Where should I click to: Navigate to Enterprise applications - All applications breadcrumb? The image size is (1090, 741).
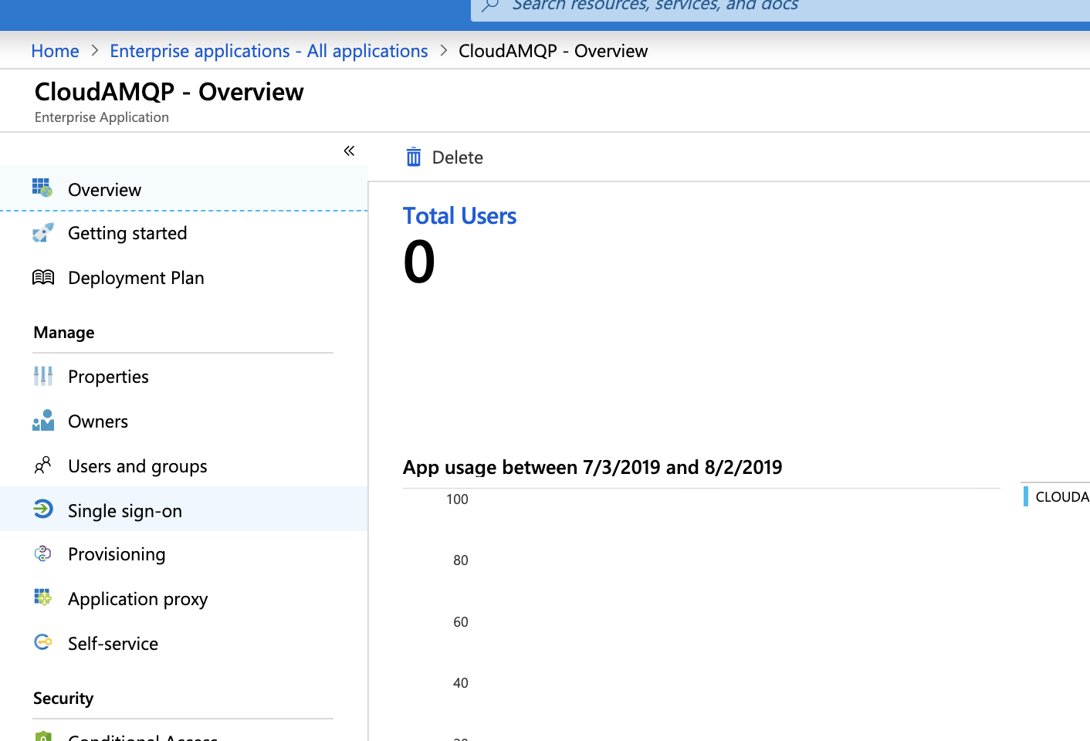click(x=269, y=51)
